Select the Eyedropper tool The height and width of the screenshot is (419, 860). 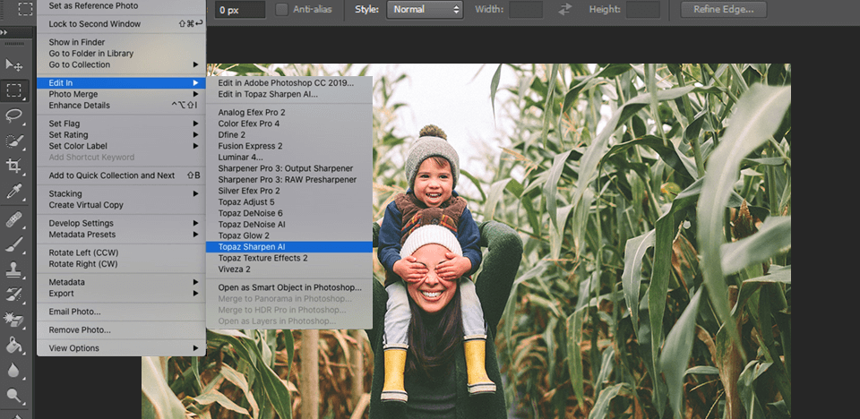click(x=13, y=192)
